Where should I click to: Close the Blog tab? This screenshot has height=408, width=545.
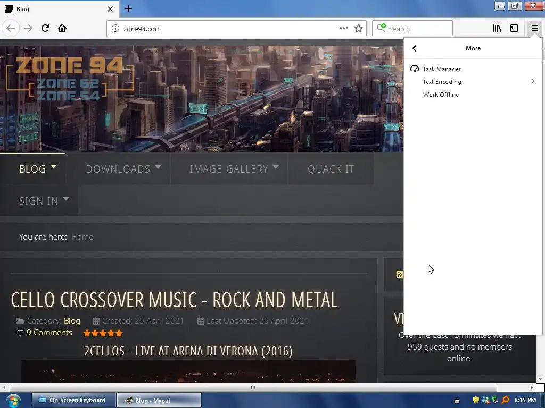tap(110, 9)
